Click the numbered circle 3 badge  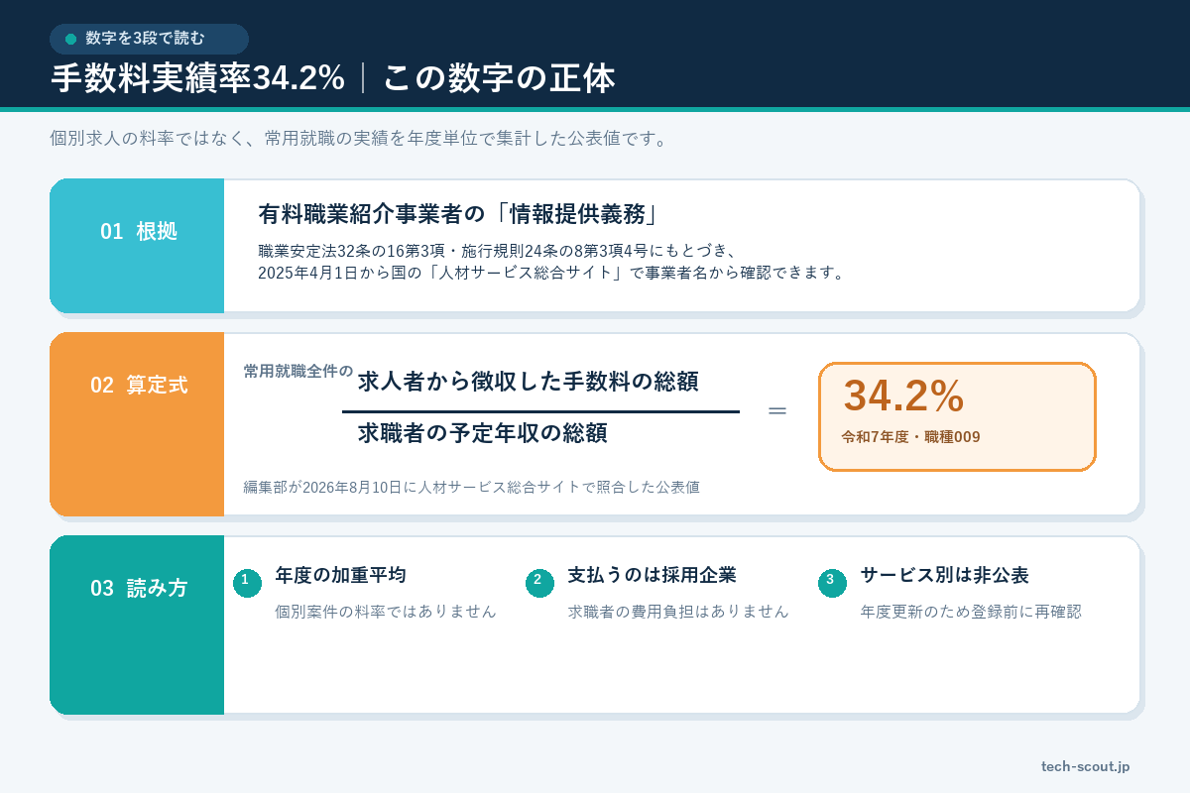click(x=832, y=583)
